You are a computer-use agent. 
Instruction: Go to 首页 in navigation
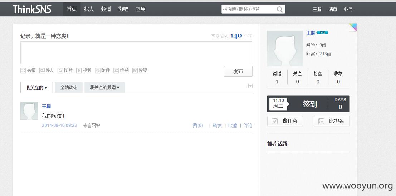[72, 9]
